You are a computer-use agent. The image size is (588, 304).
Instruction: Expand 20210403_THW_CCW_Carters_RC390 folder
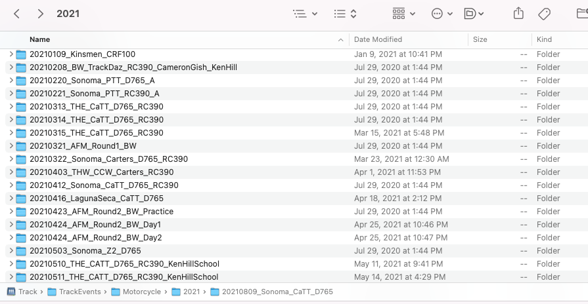point(11,172)
